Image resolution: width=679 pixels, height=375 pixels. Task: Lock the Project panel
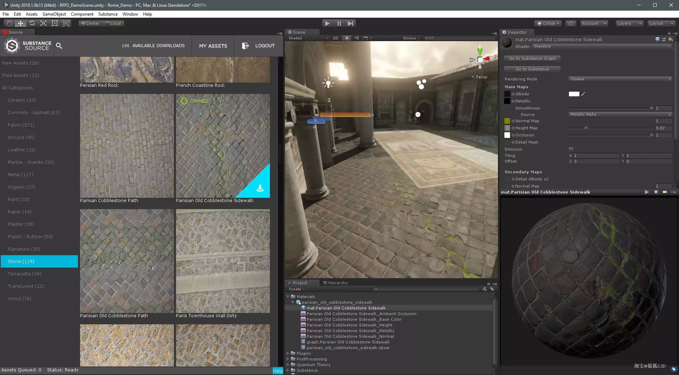(488, 284)
